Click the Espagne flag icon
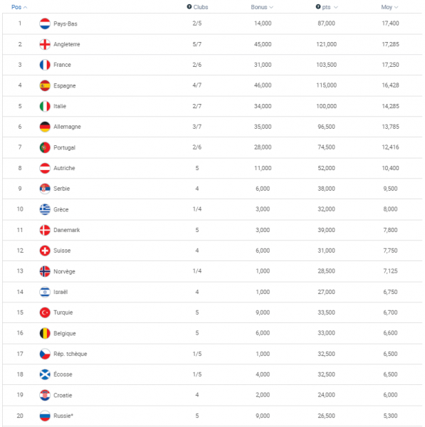Viewport: 425px width, 427px height. pos(45,85)
